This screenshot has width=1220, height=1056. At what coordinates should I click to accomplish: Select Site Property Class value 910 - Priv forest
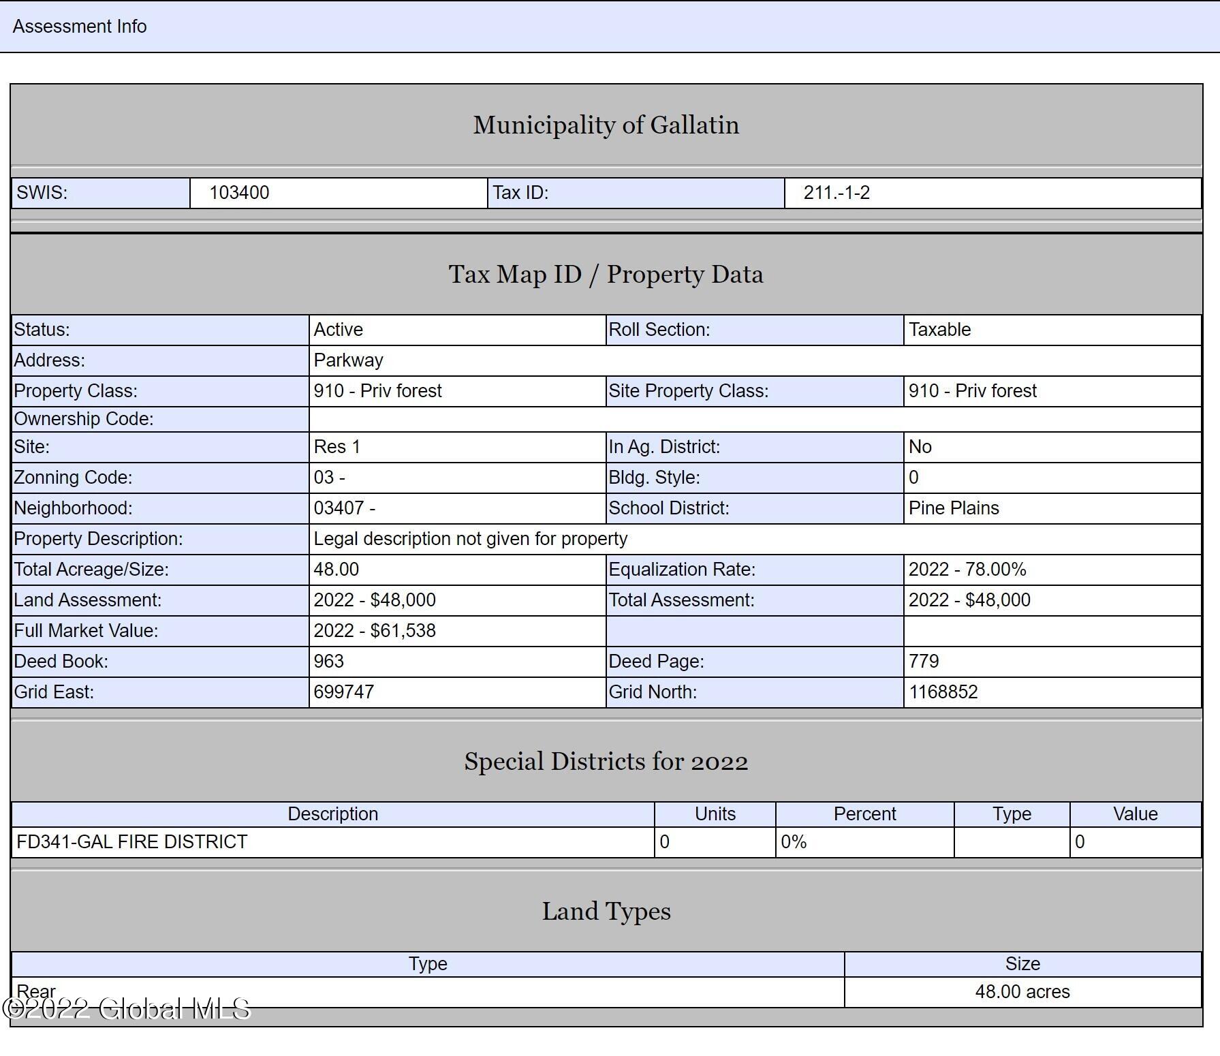(973, 391)
